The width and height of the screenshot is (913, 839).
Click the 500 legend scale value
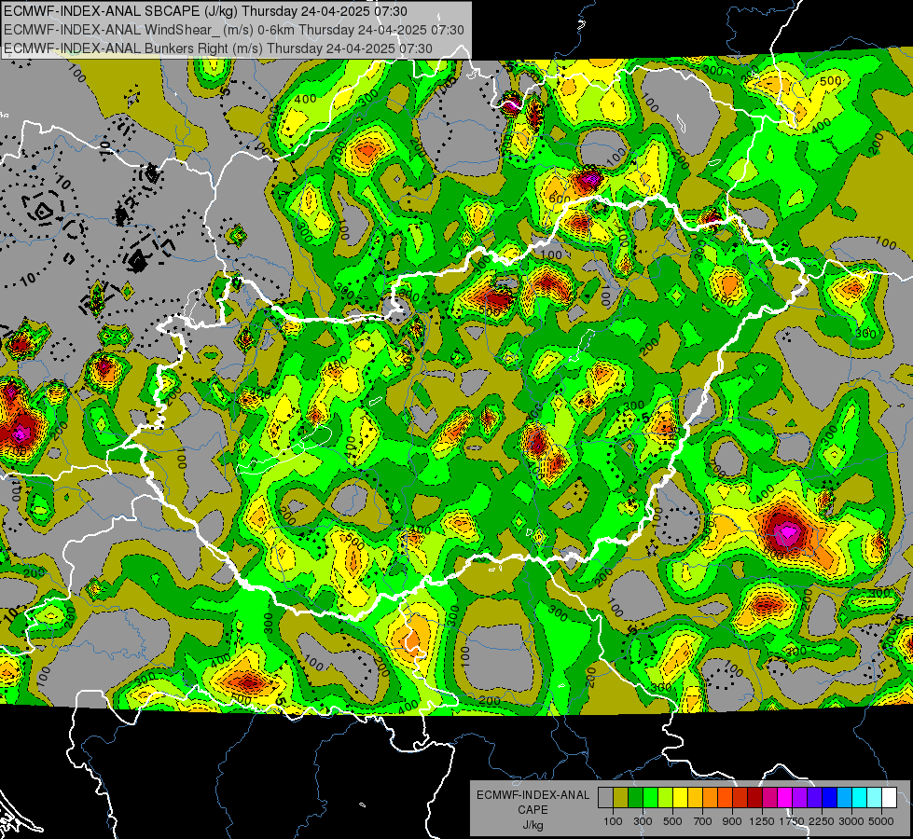tap(672, 821)
